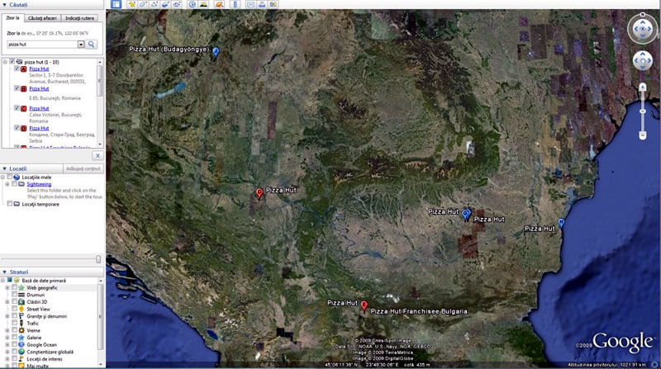661x369 pixels.
Task: Expand the Sightseeing folder tree node
Action: click(x=7, y=184)
